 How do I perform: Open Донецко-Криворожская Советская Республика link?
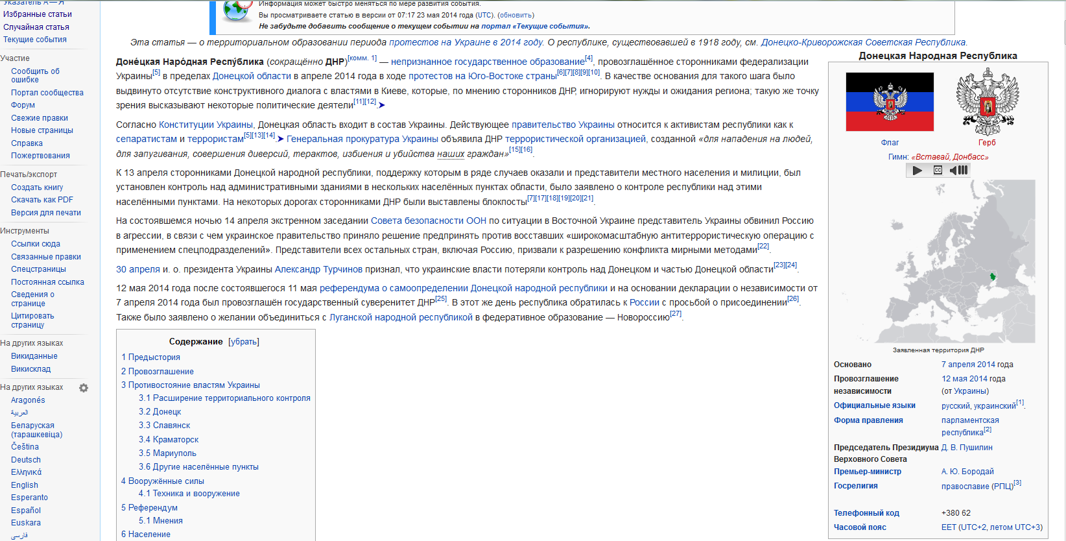[x=864, y=42]
